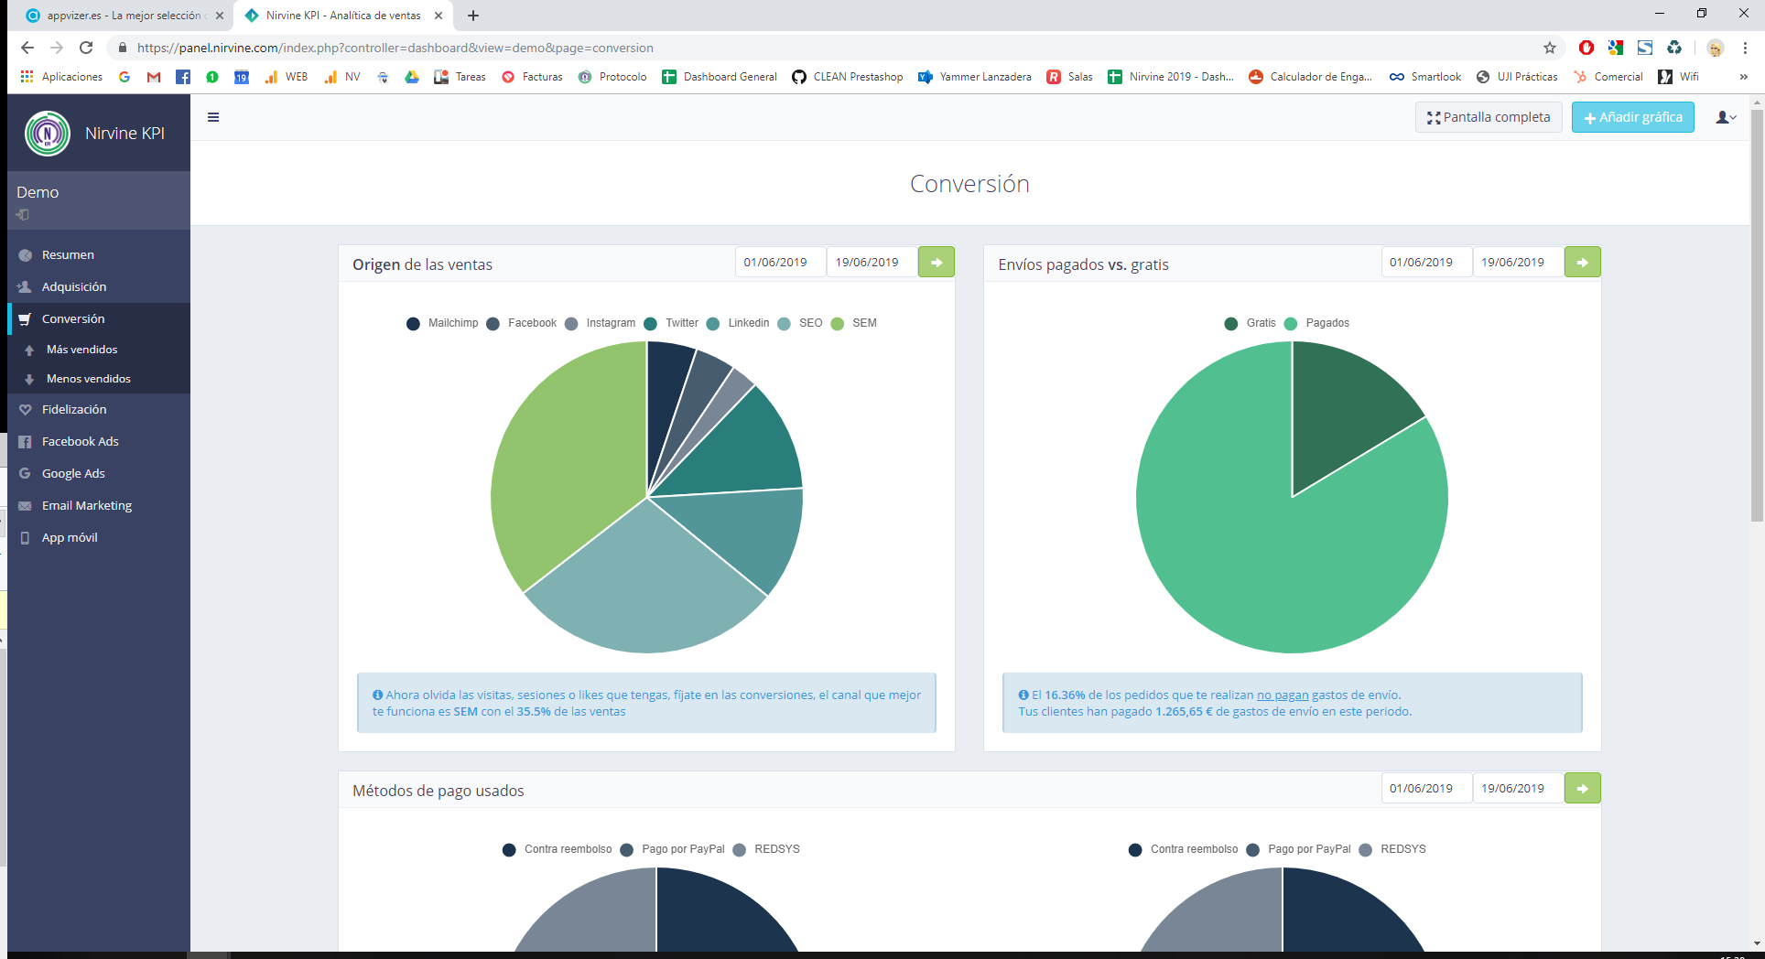Open Yammer Lanzadera bookmark

(975, 77)
